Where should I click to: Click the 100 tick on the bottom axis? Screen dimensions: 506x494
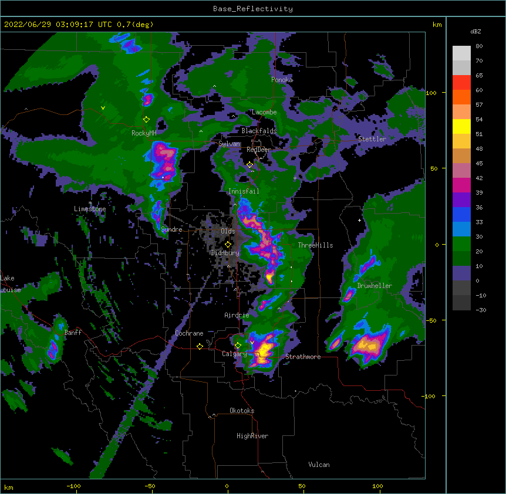pos(377,486)
